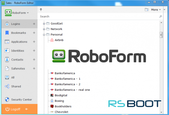Click the RoboForm robot logo in sidebar
169x115 pixels.
click(x=8, y=13)
